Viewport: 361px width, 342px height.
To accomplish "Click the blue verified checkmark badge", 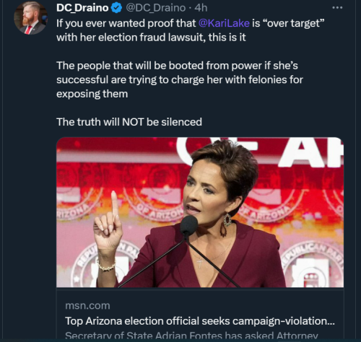I will pyautogui.click(x=117, y=9).
